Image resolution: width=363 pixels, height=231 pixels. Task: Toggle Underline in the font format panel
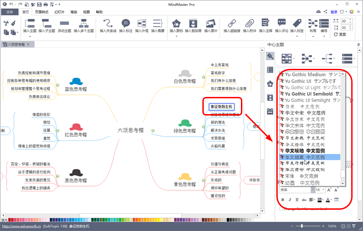coord(296,199)
